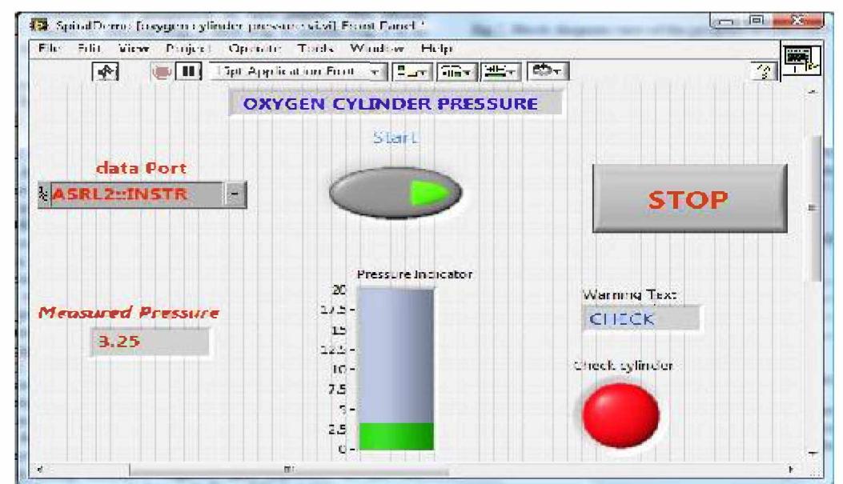
Task: Click the scroll right arrow
Action: (x=791, y=470)
